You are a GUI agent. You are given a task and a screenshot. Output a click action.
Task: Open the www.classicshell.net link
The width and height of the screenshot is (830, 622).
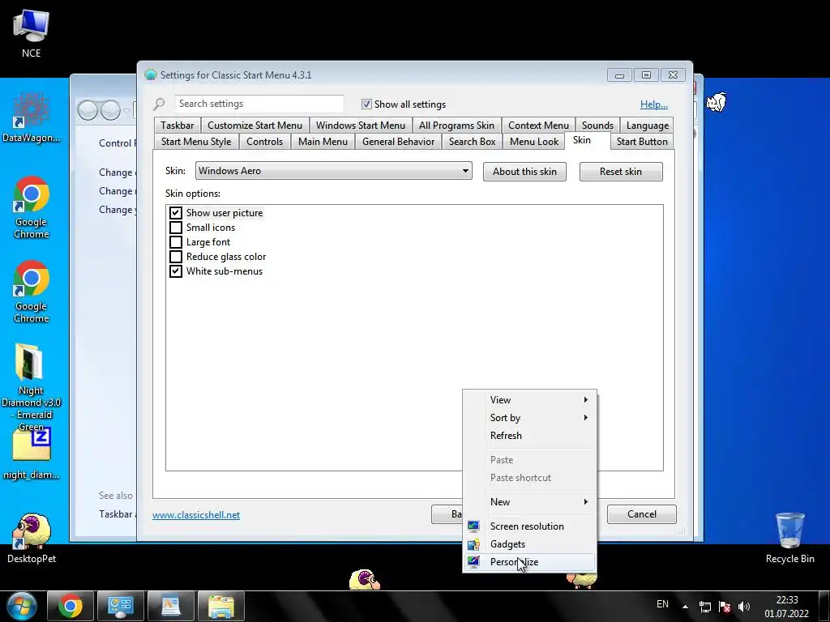coord(196,514)
